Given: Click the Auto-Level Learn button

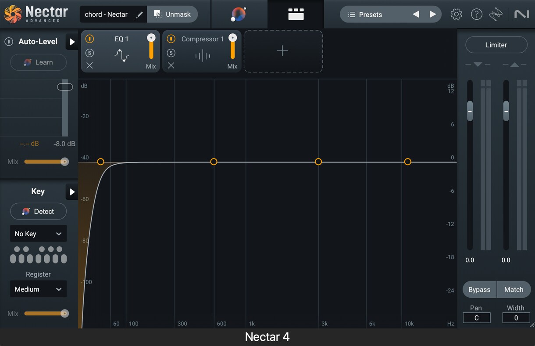Looking at the screenshot, I should coord(38,62).
